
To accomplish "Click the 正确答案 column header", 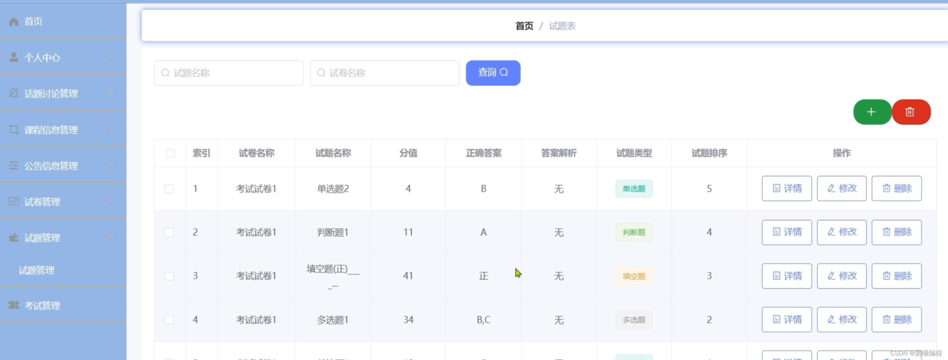I will (x=483, y=153).
